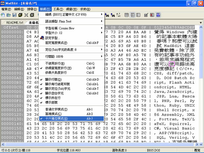Click the Save All toolbar icon
The image size is (204, 153).
click(x=20, y=15)
